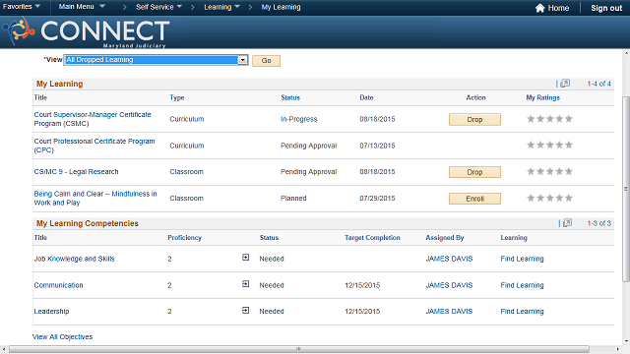Click the Home house icon

coord(539,8)
